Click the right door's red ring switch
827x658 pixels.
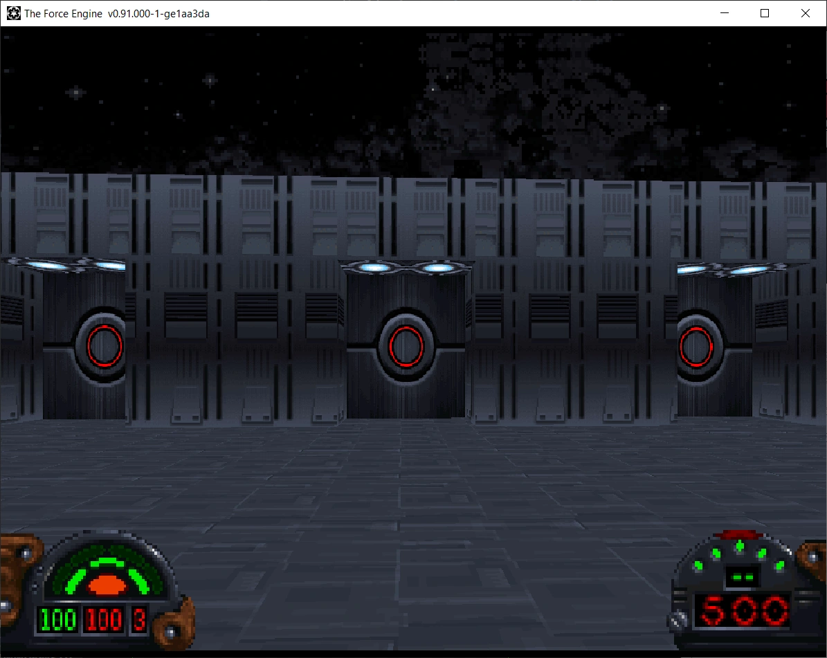(696, 347)
